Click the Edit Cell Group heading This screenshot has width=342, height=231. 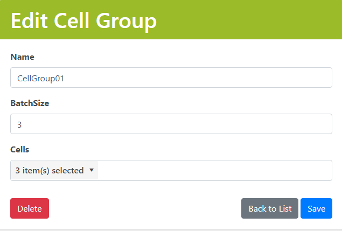[83, 21]
